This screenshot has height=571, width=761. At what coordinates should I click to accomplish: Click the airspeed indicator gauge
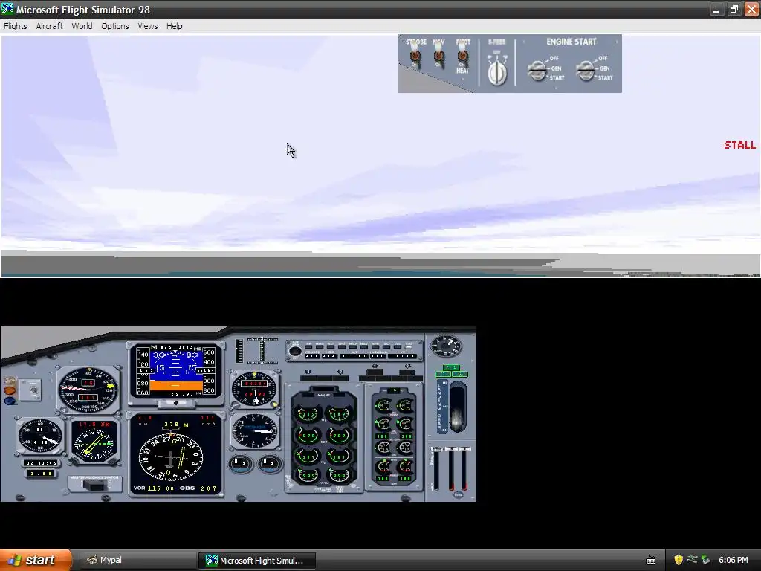click(x=88, y=390)
